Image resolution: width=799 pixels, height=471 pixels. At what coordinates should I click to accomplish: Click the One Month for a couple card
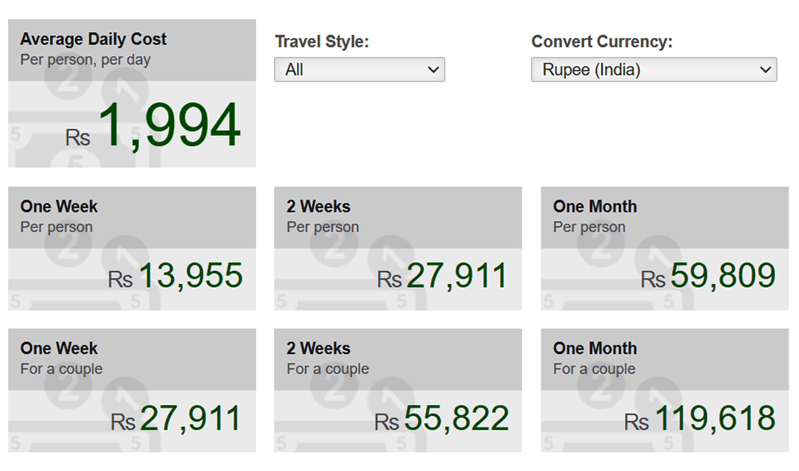[x=665, y=390]
